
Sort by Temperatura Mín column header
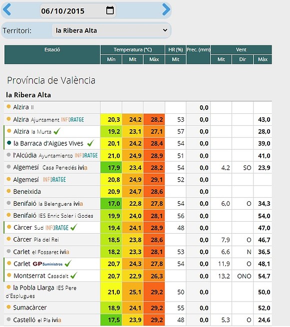(111, 59)
